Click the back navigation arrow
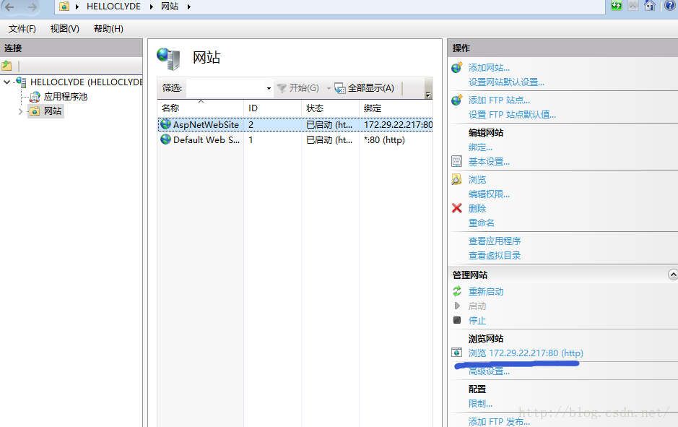 [9, 7]
